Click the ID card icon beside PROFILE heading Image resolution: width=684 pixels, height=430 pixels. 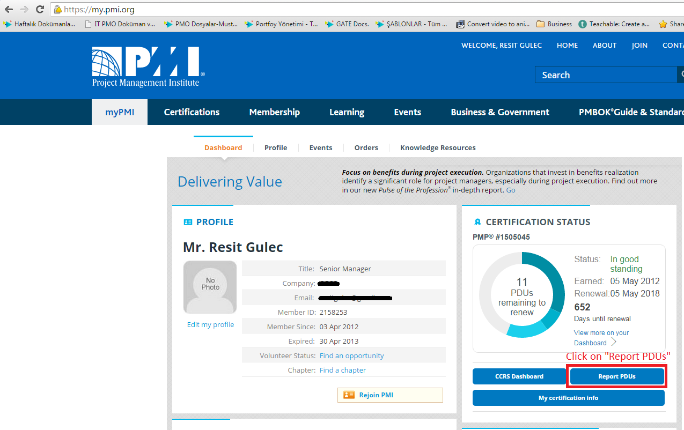click(x=188, y=222)
